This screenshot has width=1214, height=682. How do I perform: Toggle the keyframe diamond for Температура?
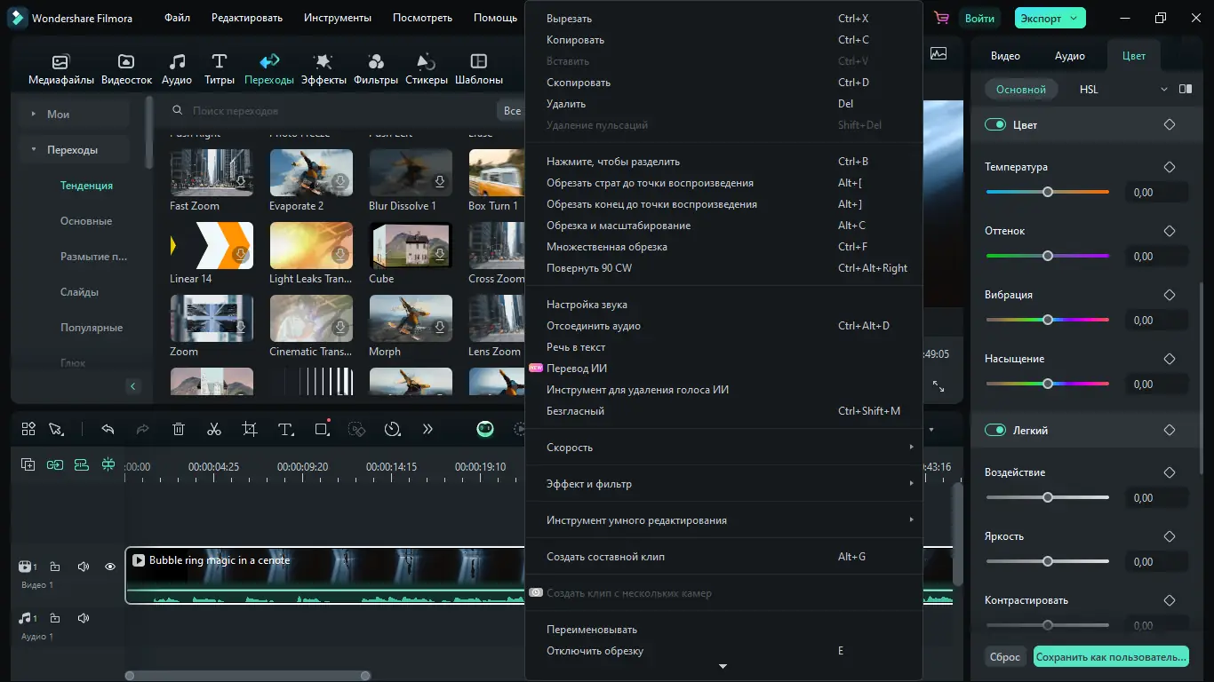(x=1170, y=167)
